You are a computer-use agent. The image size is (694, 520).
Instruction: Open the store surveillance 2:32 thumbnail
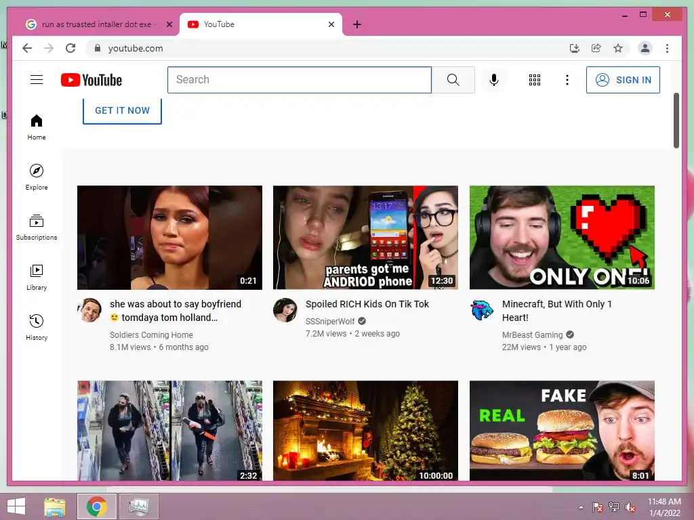[169, 431]
